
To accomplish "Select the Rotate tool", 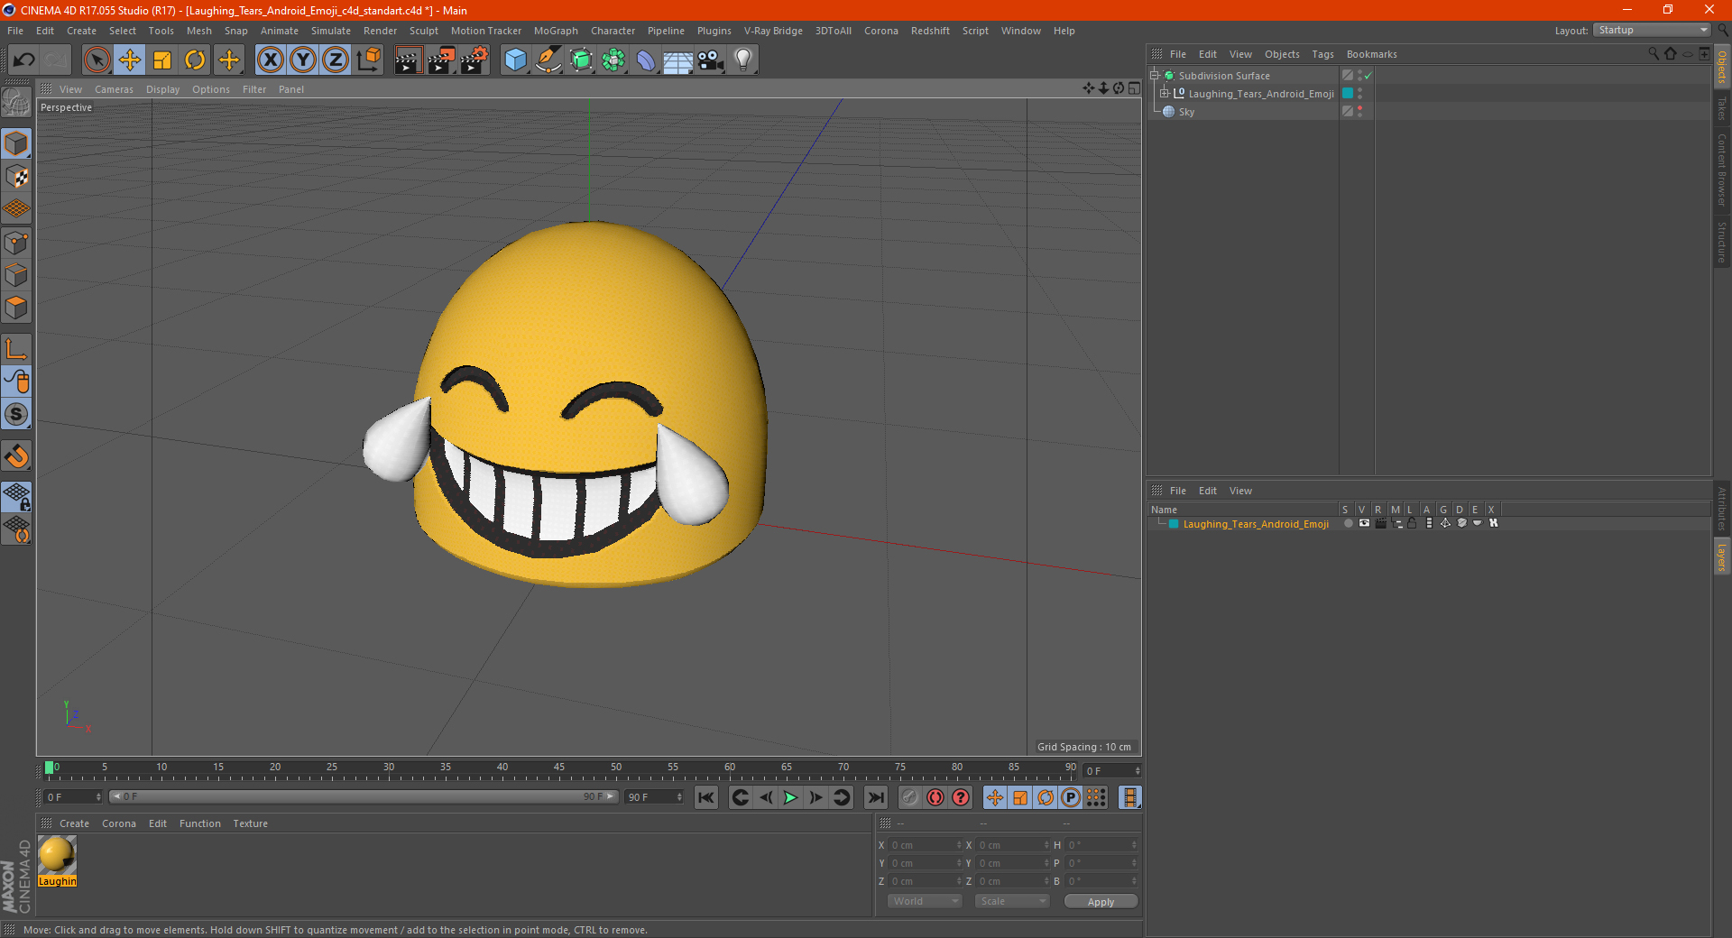I will pos(195,60).
